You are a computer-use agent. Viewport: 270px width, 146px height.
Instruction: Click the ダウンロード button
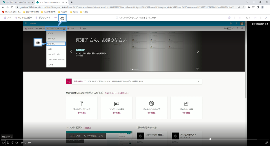[x=43, y=18]
